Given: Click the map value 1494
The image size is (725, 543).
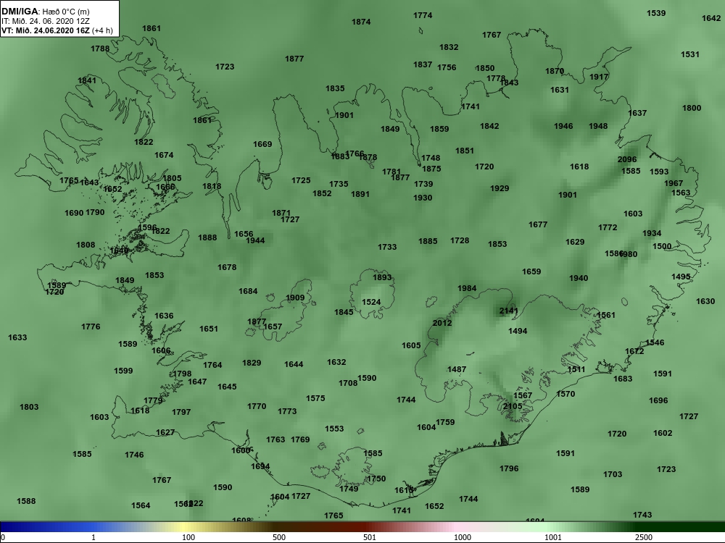Looking at the screenshot, I should click(518, 331).
